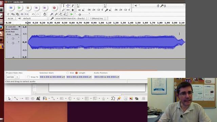This screenshot has height=122, width=217.
Task: Skip to the start of the track
Action: [x=36, y=8]
